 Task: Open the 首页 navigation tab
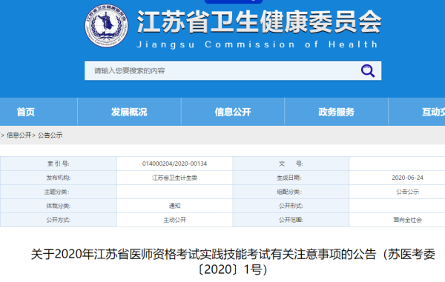[26, 112]
